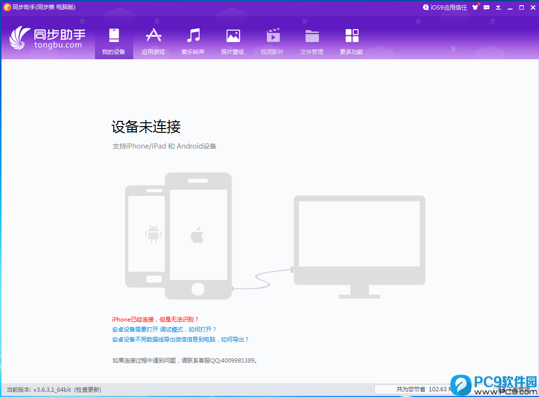Open iOS9应用信任 info link
The width and height of the screenshot is (539, 397).
445,7
